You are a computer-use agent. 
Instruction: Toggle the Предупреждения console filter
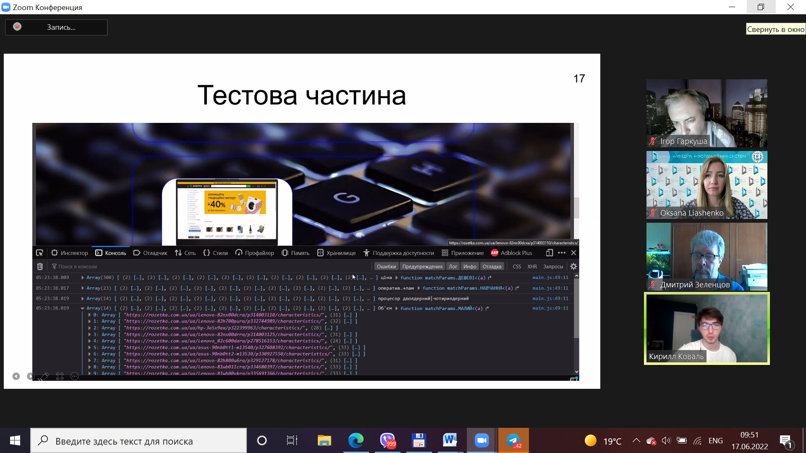point(422,266)
